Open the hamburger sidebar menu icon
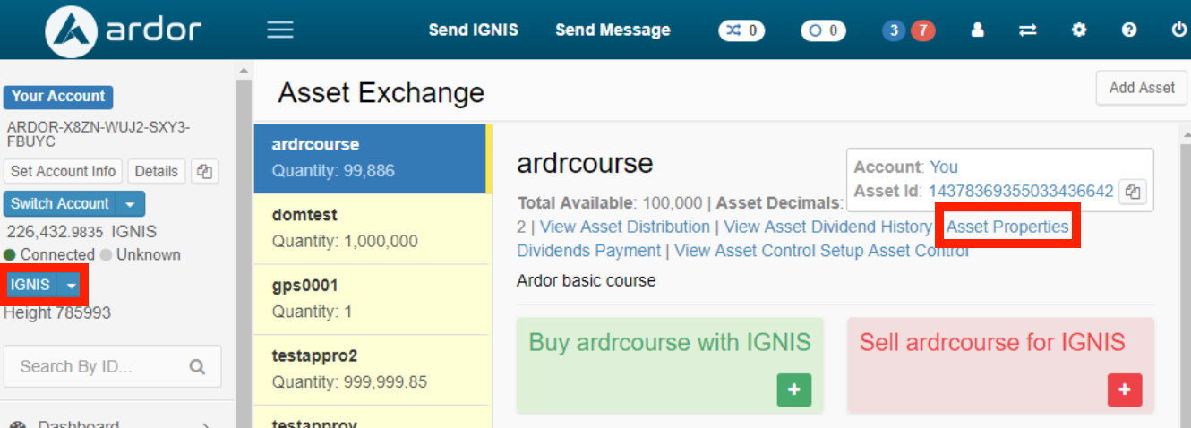Image resolution: width=1191 pixels, height=428 pixels. [280, 30]
